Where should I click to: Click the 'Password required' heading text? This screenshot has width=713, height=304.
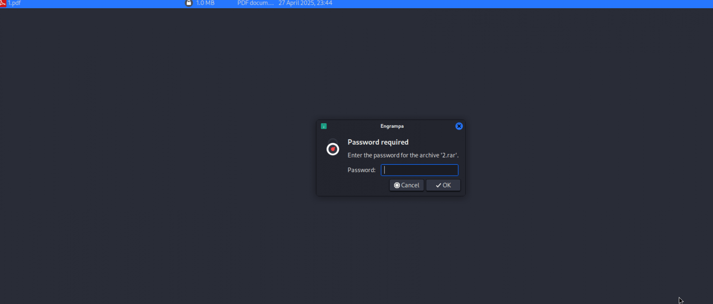378,142
